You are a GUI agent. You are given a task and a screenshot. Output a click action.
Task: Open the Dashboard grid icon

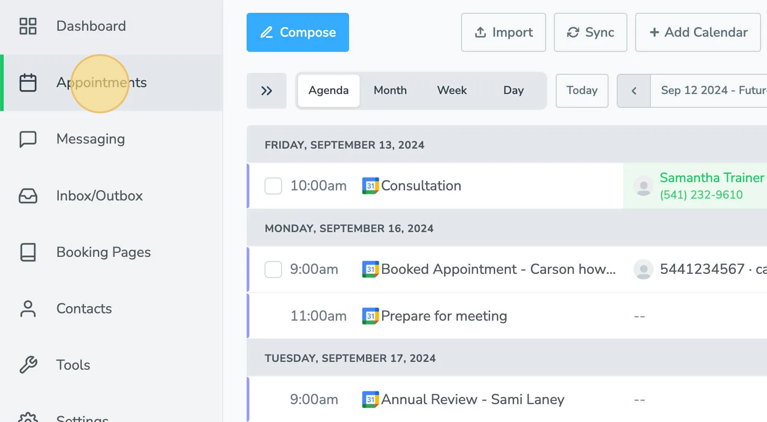point(28,26)
